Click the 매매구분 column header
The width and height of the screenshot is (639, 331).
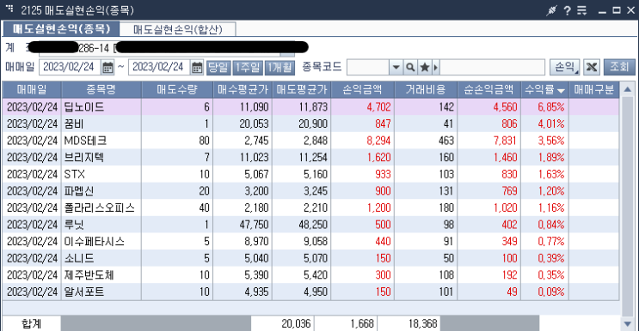point(594,90)
